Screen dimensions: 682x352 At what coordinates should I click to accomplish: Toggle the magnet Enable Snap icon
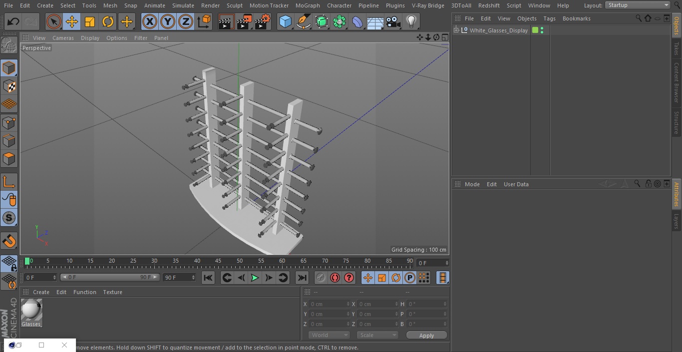pyautogui.click(x=9, y=241)
